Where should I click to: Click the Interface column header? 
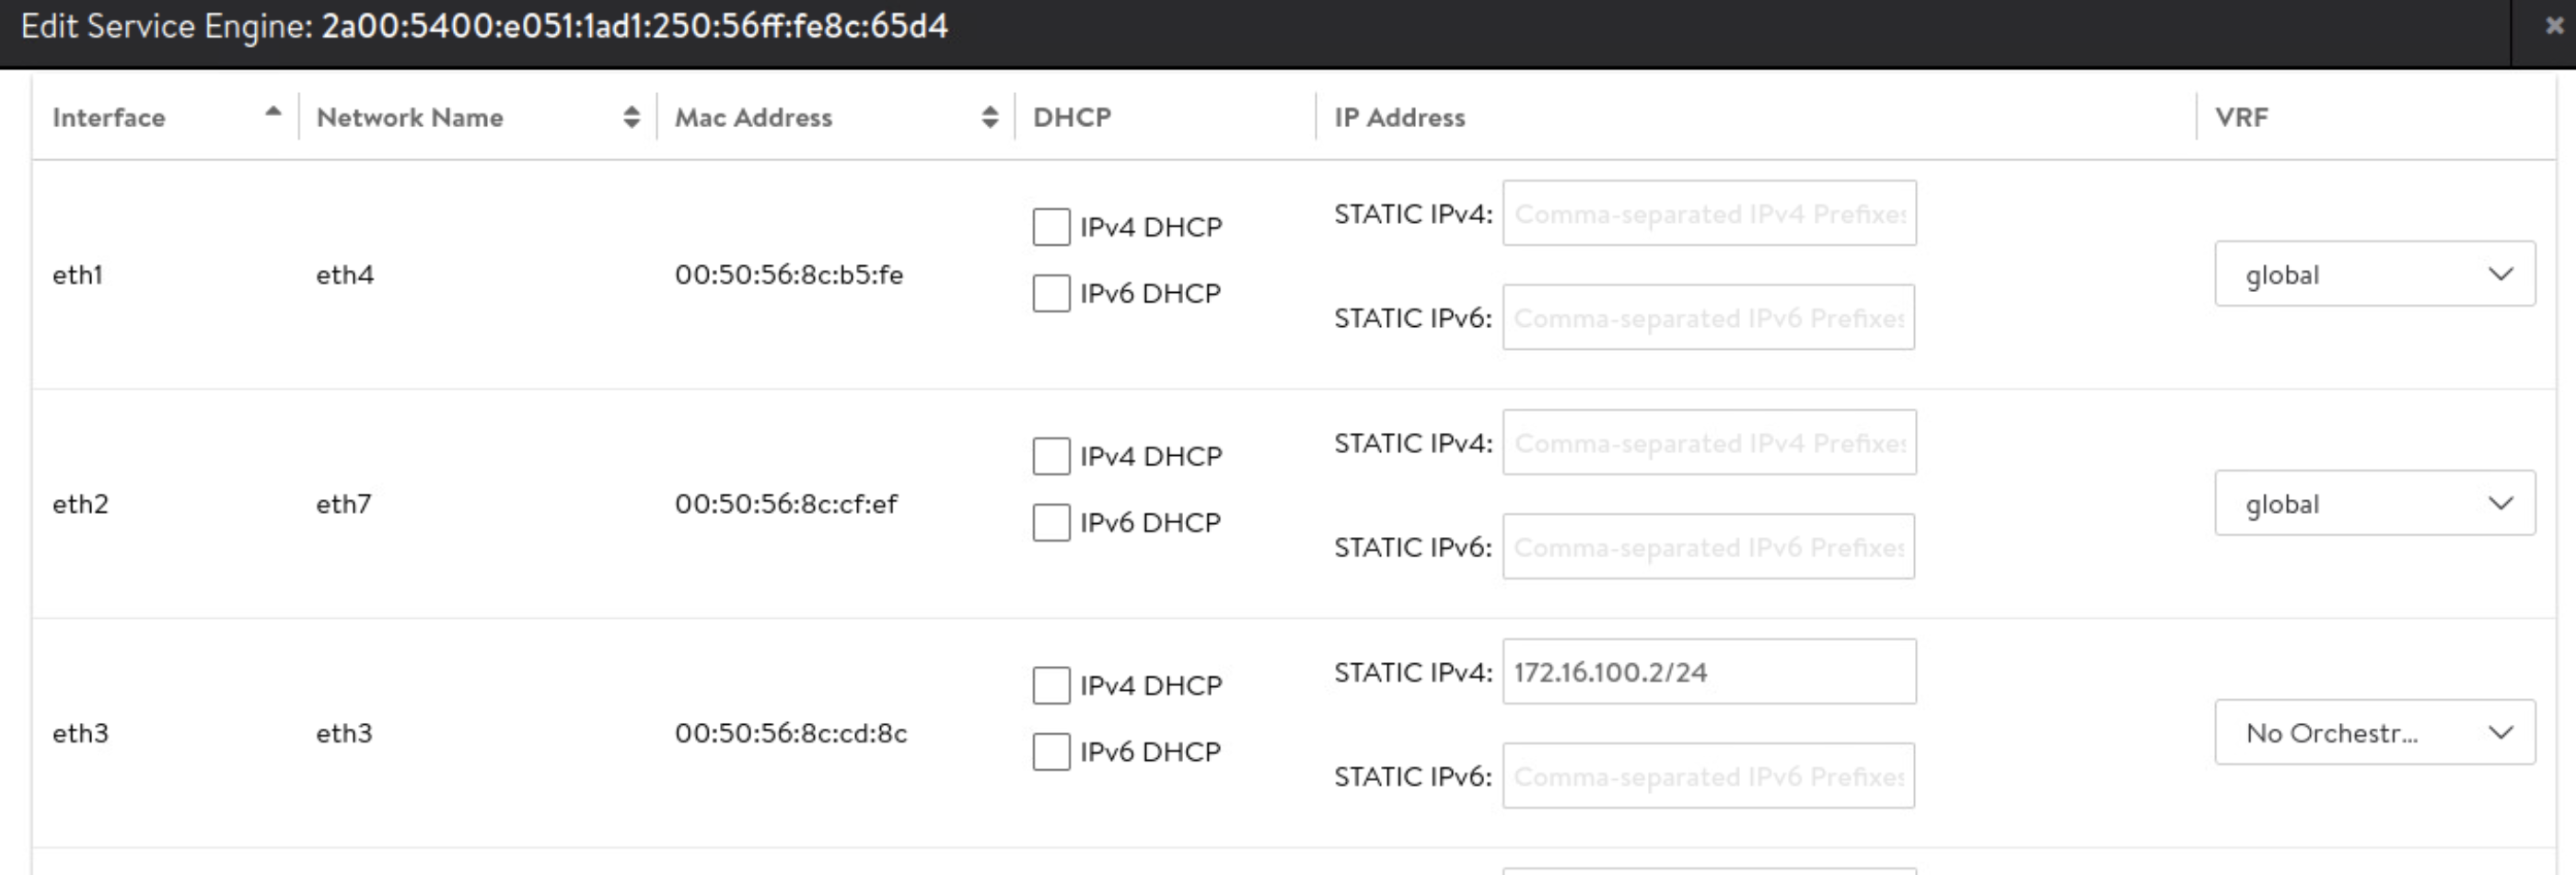109,117
